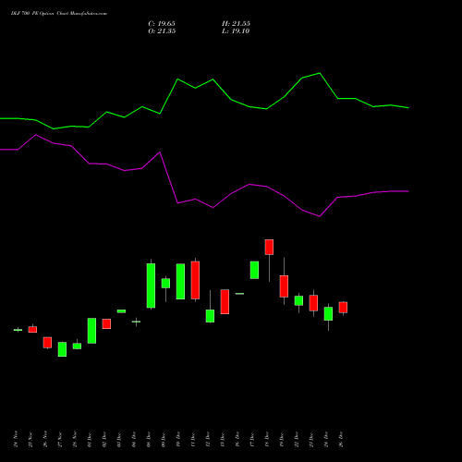462x462 pixels.
Task: Select the '15 Dec' date label
Action: click(x=223, y=439)
